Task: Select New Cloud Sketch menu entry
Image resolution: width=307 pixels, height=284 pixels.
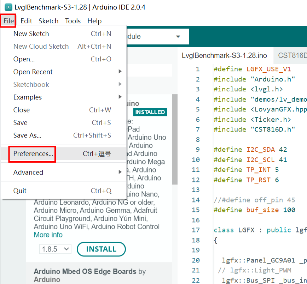Action: [x=63, y=46]
